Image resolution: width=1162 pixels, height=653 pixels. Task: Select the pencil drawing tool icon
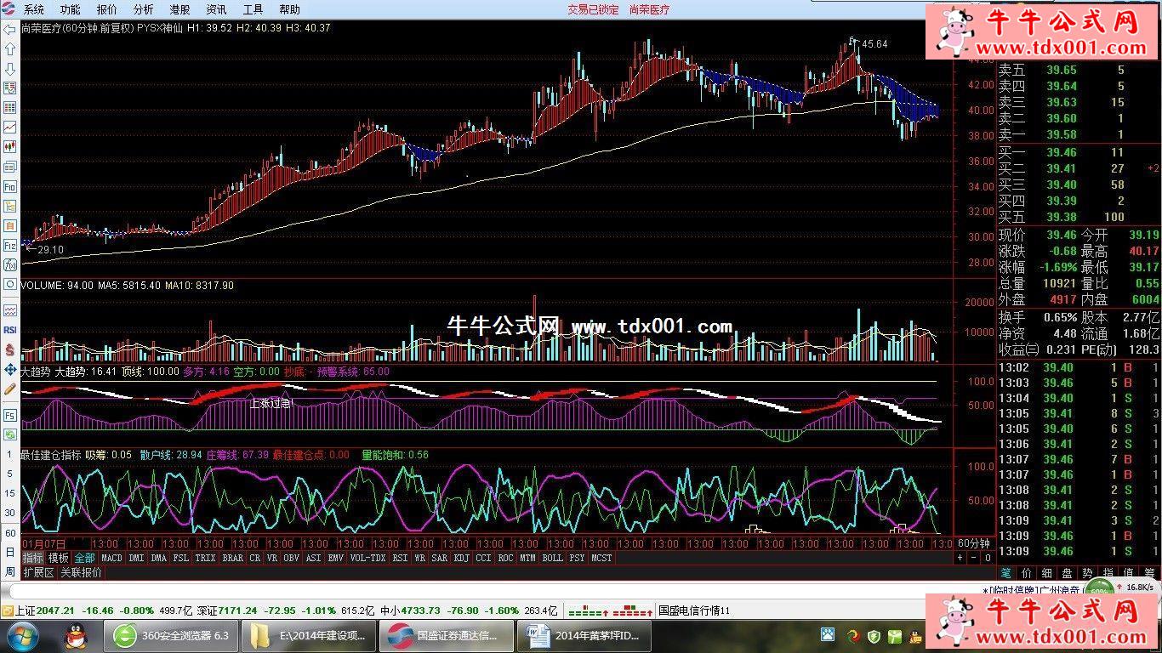(x=10, y=389)
